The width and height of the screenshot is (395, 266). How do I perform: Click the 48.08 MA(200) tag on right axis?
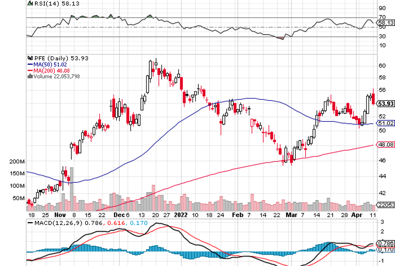[384, 144]
